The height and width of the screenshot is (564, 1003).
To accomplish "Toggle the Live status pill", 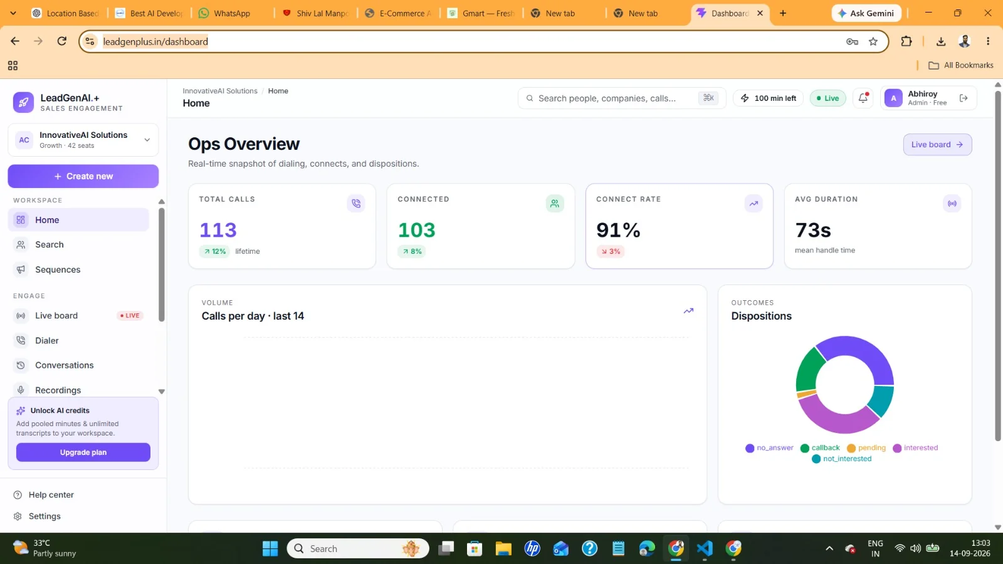I will click(828, 98).
